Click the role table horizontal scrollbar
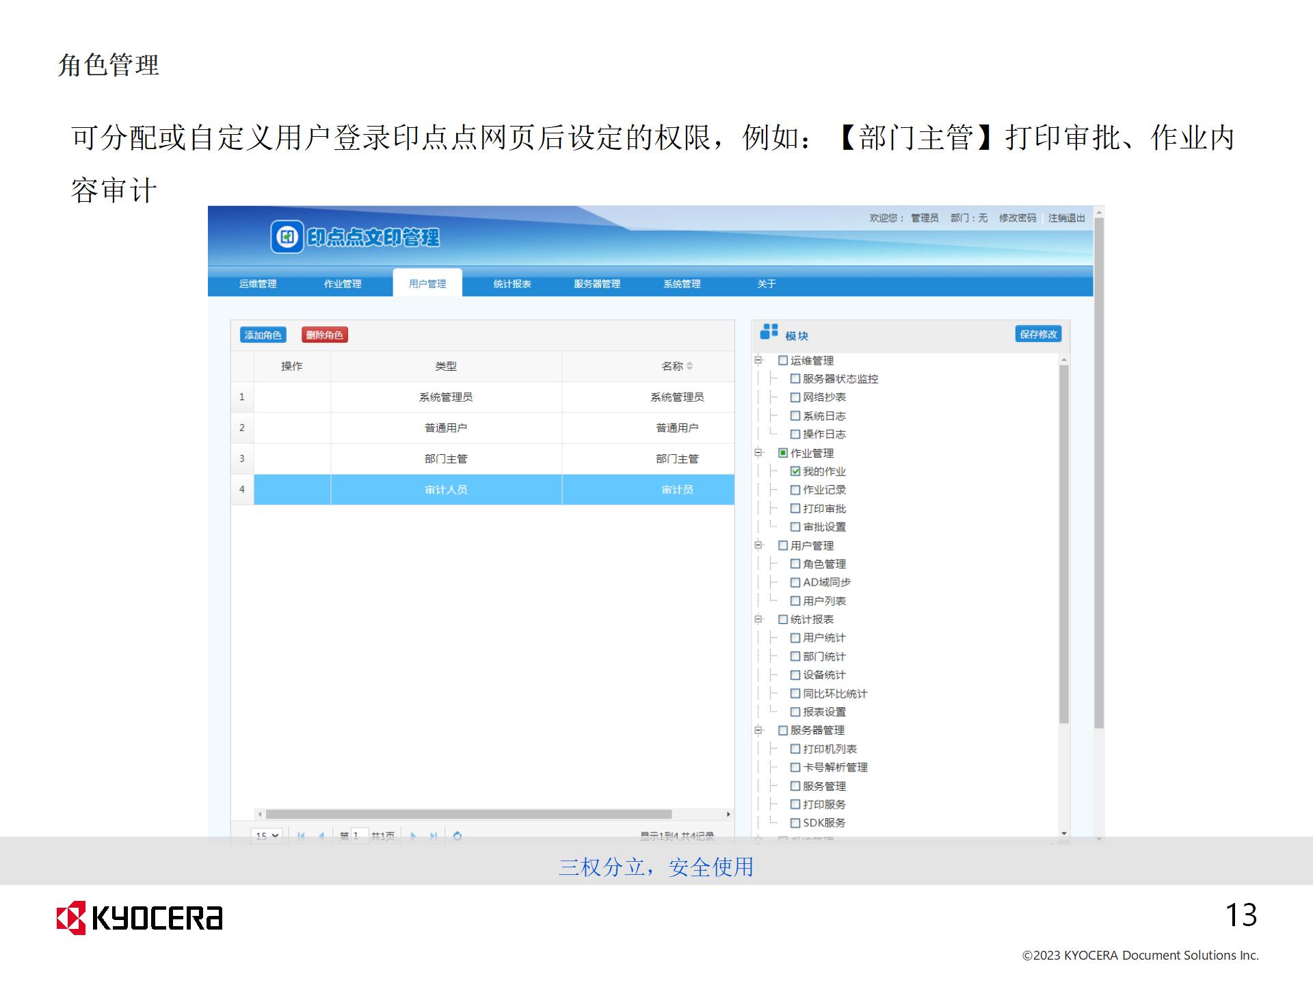This screenshot has width=1313, height=985. (x=468, y=814)
